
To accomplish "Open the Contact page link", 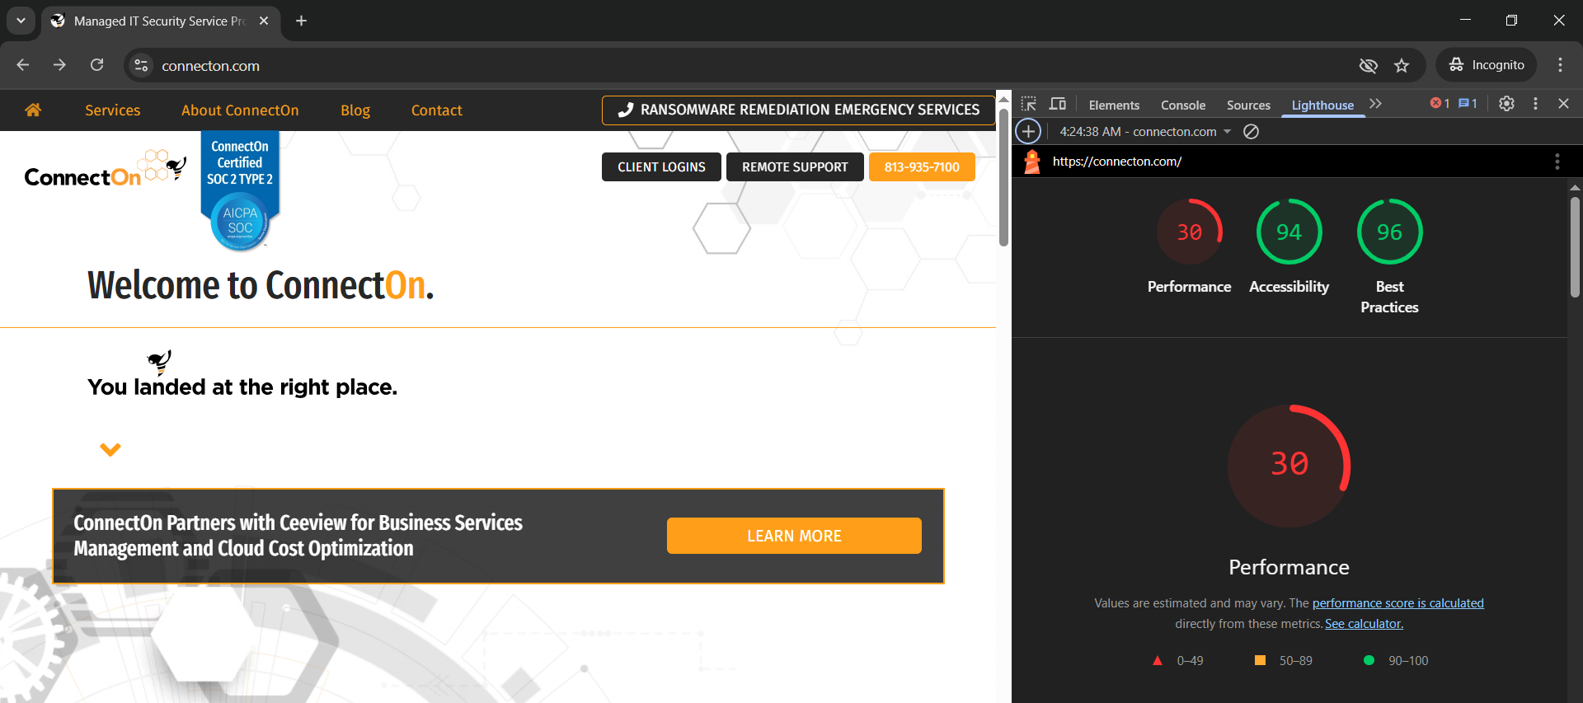I will (436, 110).
